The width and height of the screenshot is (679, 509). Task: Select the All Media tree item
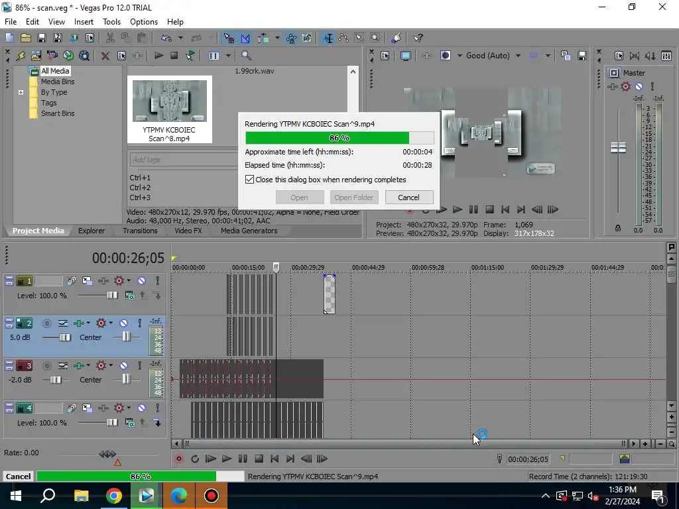(x=55, y=71)
